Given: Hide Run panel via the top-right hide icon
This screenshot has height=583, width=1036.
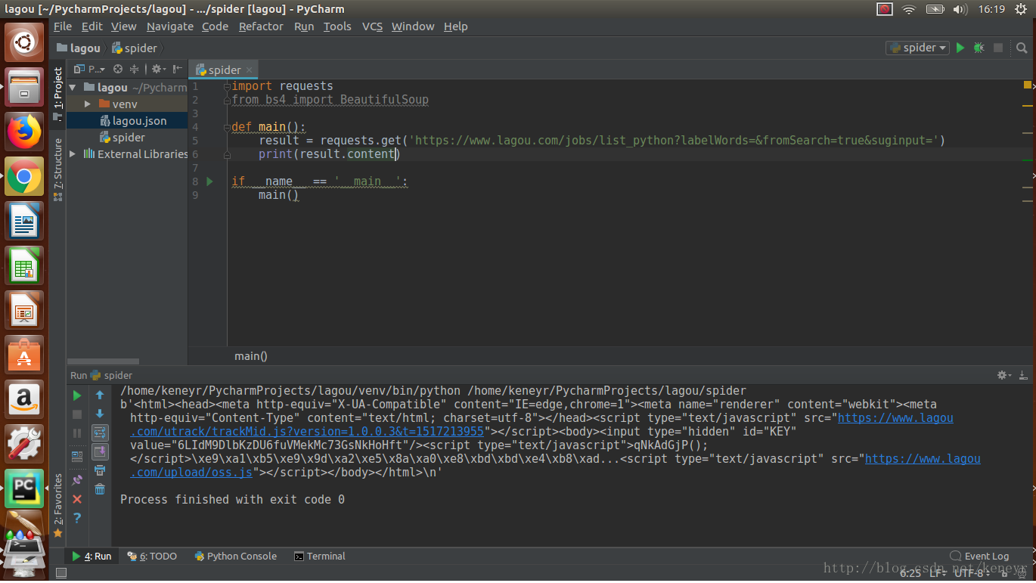Looking at the screenshot, I should 1022,375.
